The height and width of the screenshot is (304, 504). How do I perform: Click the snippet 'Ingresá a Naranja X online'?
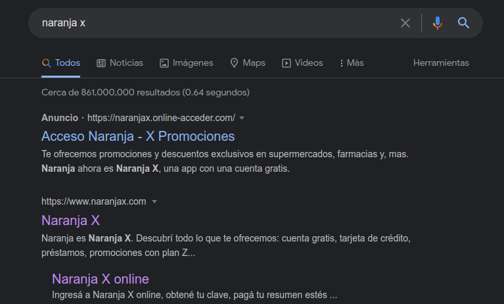pyautogui.click(x=195, y=295)
